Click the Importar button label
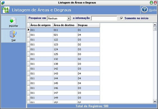Screen dimensions: 158x109 tap(13, 26)
